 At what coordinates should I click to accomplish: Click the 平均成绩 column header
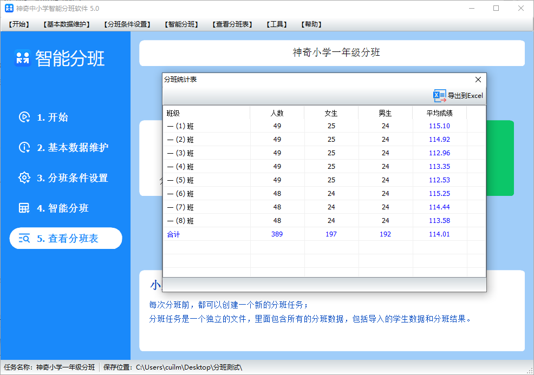[439, 113]
